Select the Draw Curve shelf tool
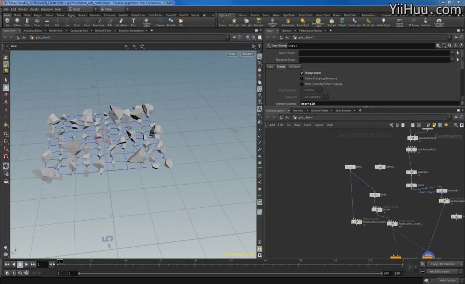This screenshot has height=284, width=465. click(x=99, y=22)
